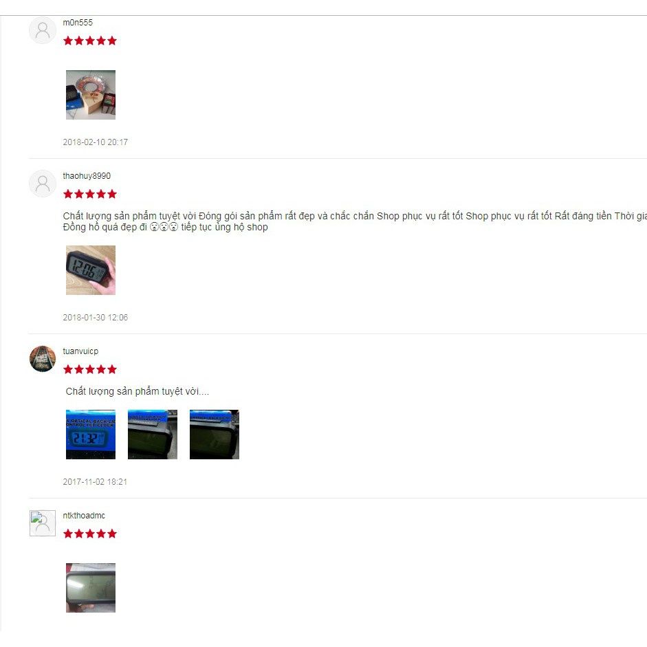This screenshot has width=647, height=647.
Task: Click the username tuanvuicp
Action: (x=80, y=351)
